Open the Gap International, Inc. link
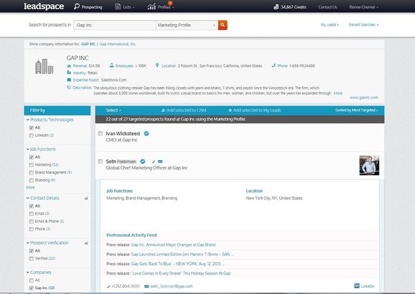The image size is (415, 294). (118, 44)
